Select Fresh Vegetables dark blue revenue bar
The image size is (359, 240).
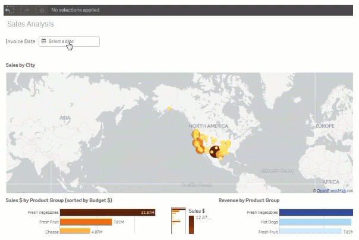316,212
